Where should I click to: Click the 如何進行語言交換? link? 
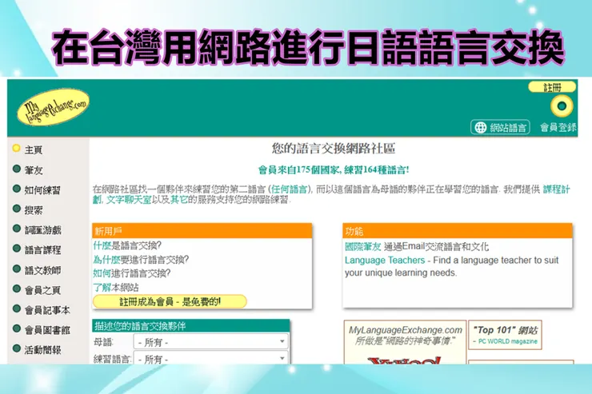pos(131,273)
